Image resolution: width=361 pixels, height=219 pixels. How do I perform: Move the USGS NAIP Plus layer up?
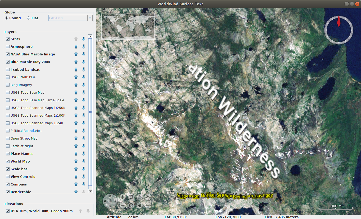[x=76, y=77]
